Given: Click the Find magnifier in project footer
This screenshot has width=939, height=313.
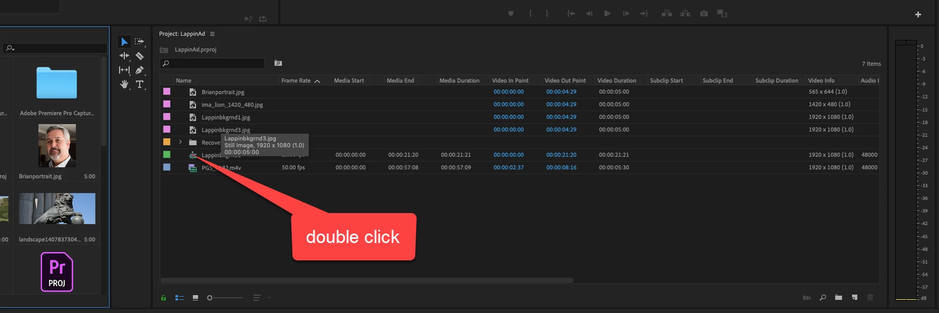Looking at the screenshot, I should [823, 298].
